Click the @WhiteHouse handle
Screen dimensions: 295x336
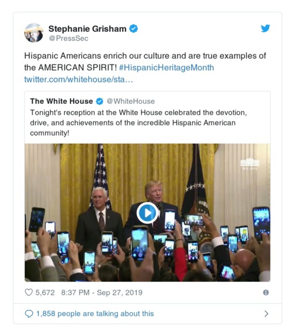coord(131,101)
